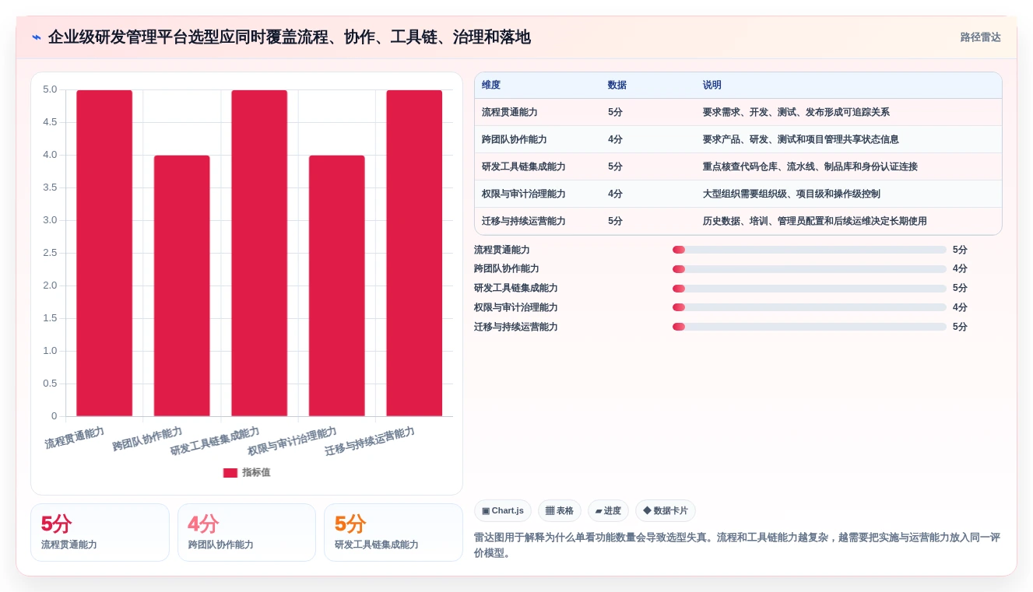Click the 表格 tag chip
The height and width of the screenshot is (592, 1033).
click(560, 511)
